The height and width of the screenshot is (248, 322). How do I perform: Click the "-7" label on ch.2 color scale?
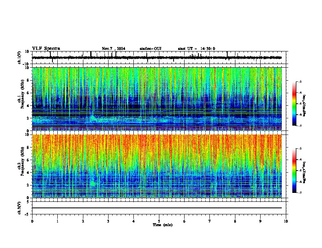[x=300, y=192]
